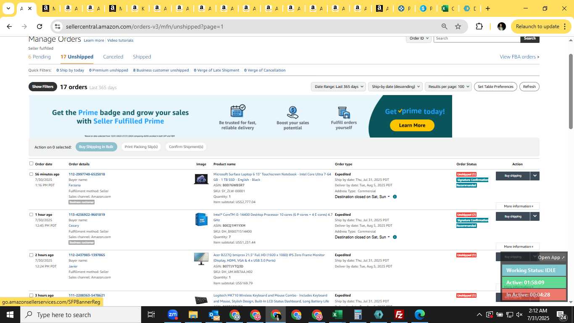Click Buy shipping for Farzana's order

[x=513, y=176]
